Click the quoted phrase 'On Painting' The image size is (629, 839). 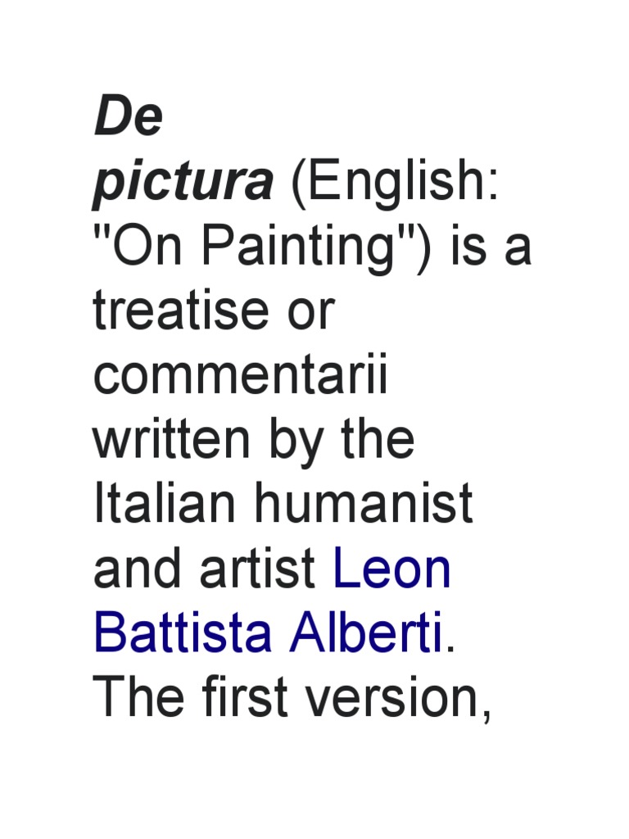267,249
